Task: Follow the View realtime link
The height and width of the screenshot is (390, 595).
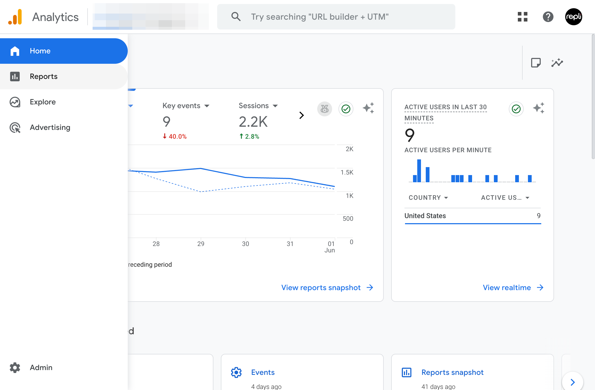Action: 513,288
